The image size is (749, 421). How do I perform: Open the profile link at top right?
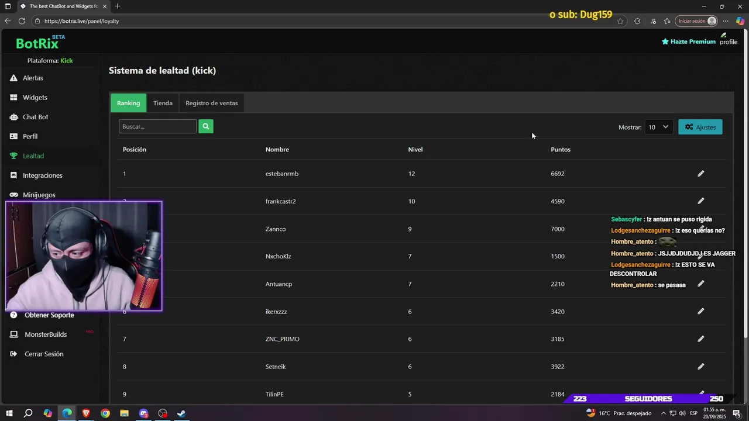[x=729, y=40]
